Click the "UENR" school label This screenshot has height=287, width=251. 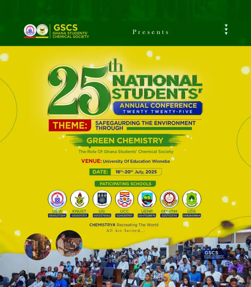(x=147, y=211)
